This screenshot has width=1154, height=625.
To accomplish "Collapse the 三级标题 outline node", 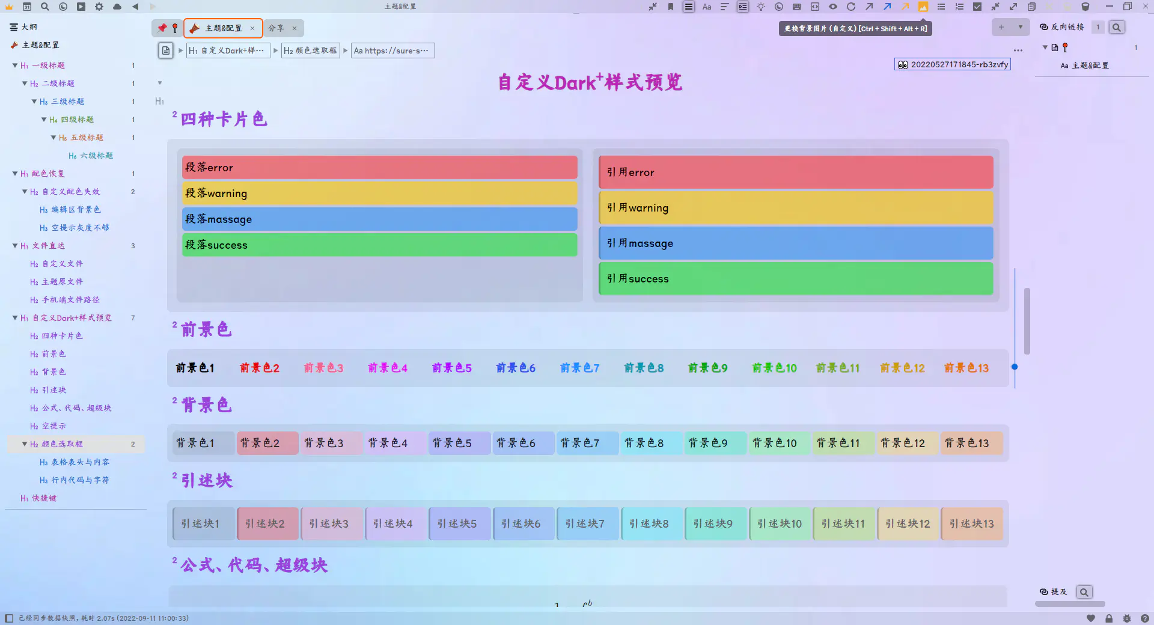I will pos(34,102).
